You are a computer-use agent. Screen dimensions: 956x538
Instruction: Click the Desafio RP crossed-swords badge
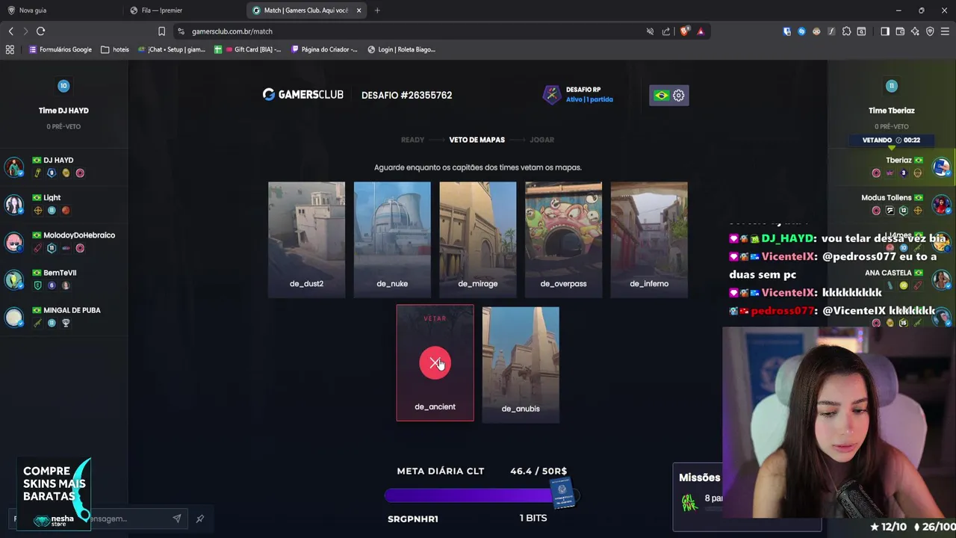[x=551, y=95]
